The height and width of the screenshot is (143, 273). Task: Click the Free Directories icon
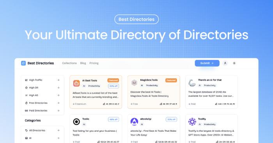click(26, 103)
